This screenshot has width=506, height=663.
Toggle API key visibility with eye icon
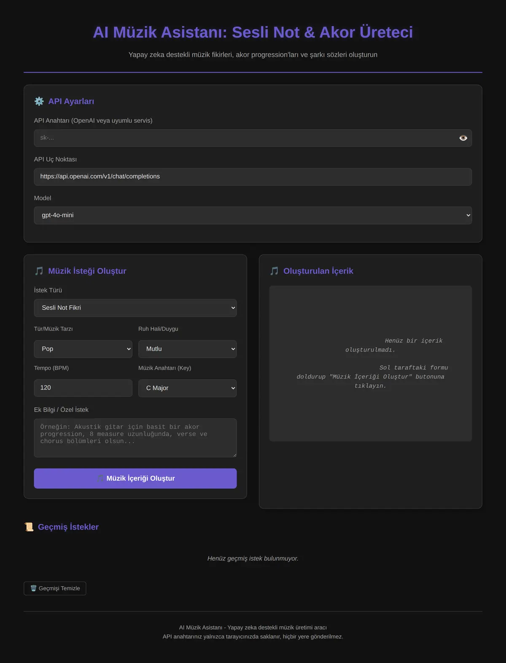pyautogui.click(x=463, y=138)
